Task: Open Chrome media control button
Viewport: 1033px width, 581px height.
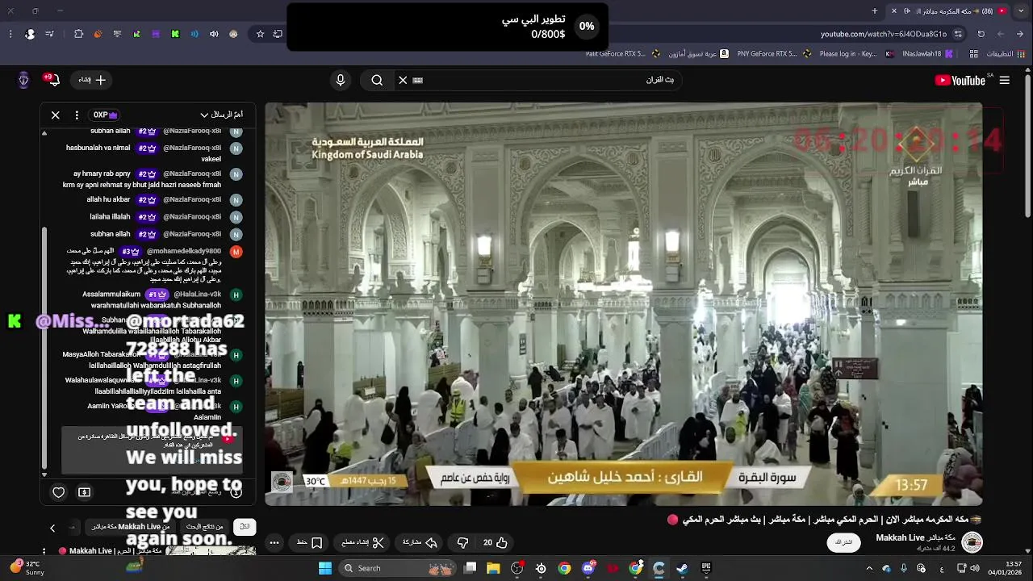Action: click(x=50, y=34)
